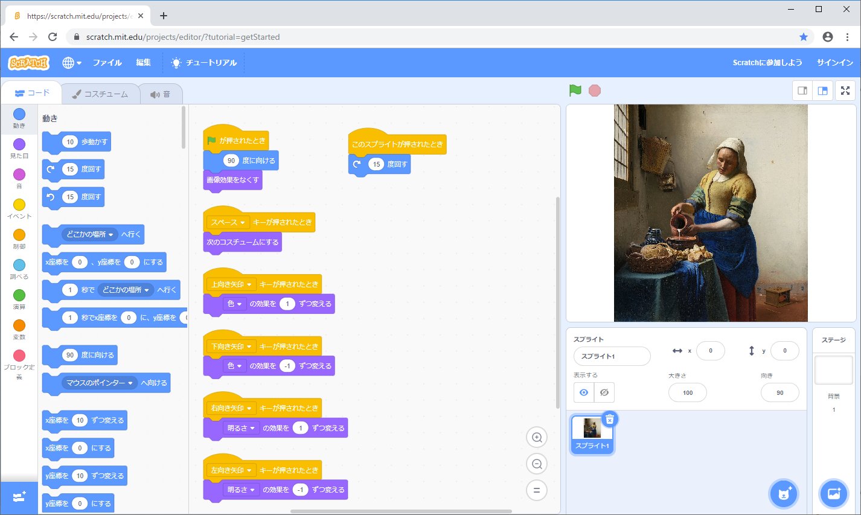The image size is (861, 515).
Task: Select the purple 見た目 category circle
Action: point(19,144)
